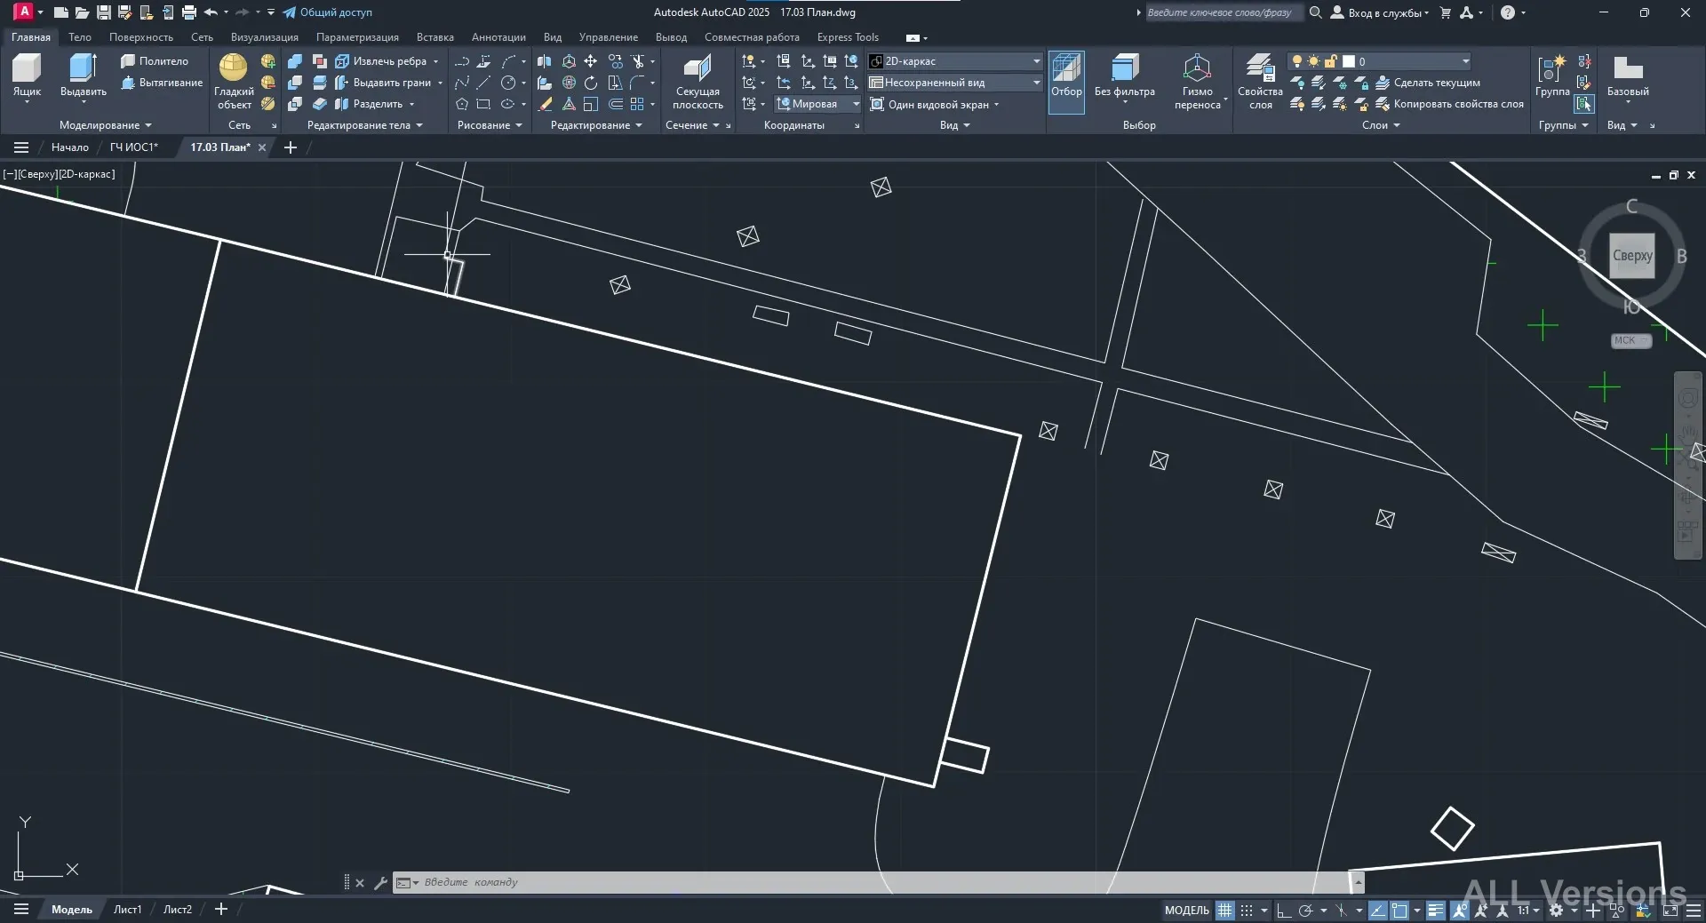This screenshot has height=923, width=1706.
Task: Click the Group (Группа) tool
Action: [x=1552, y=76]
